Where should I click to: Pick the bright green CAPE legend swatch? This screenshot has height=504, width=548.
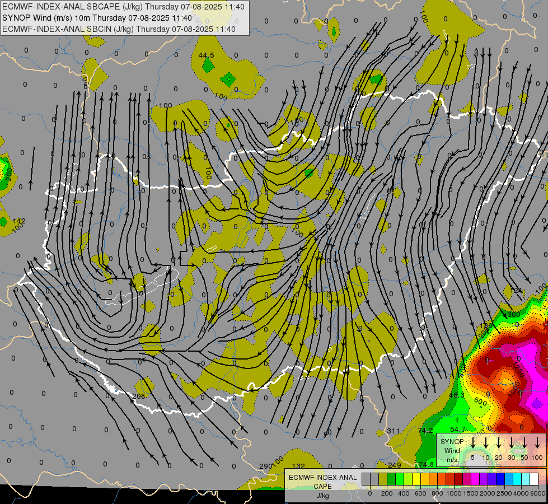click(400, 479)
